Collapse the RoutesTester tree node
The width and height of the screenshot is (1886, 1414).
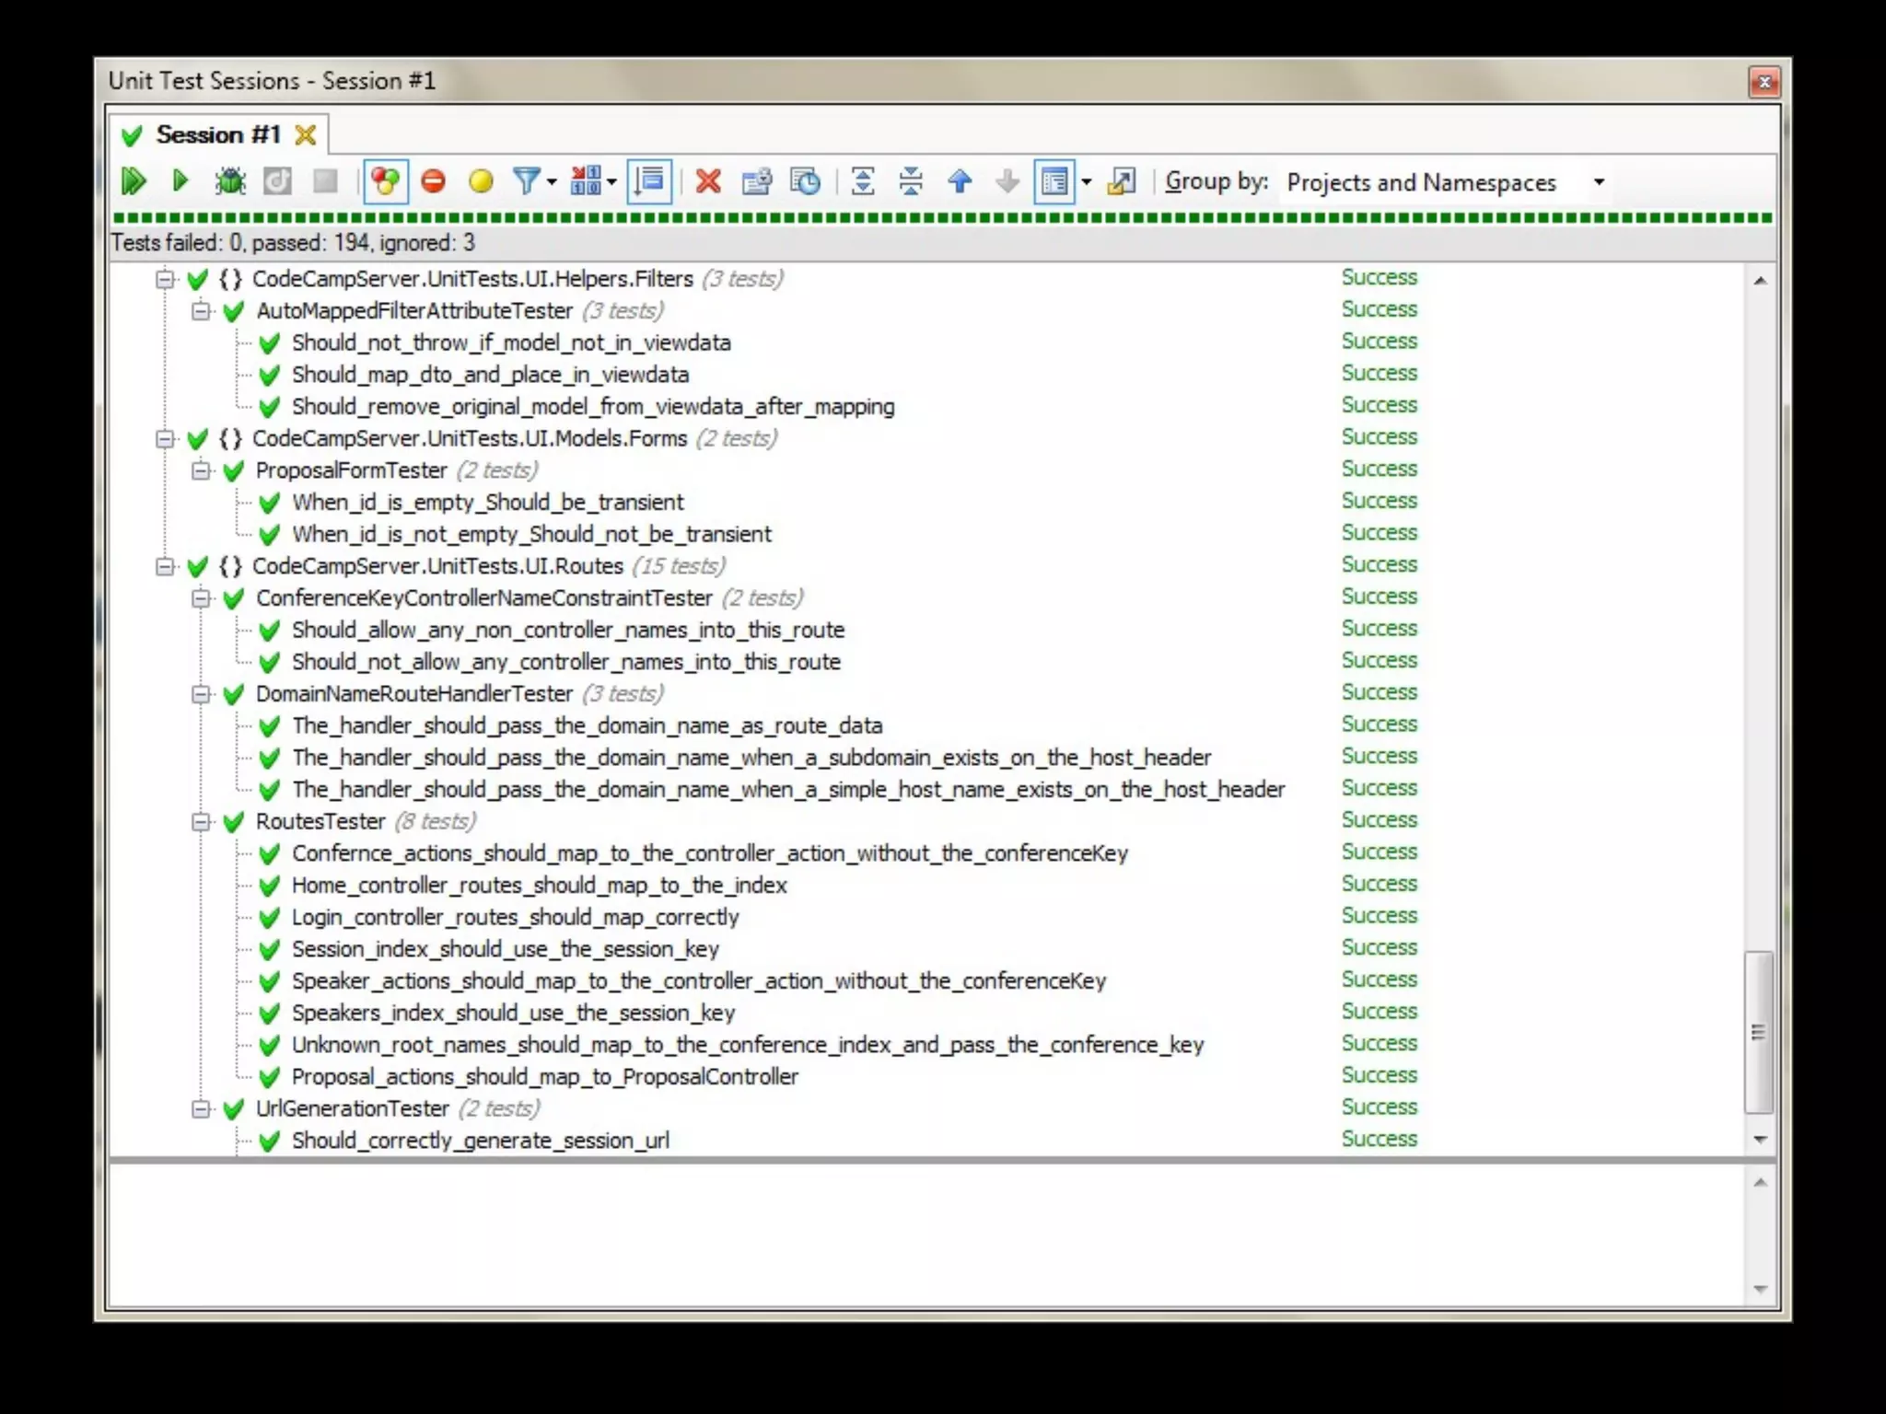click(200, 822)
